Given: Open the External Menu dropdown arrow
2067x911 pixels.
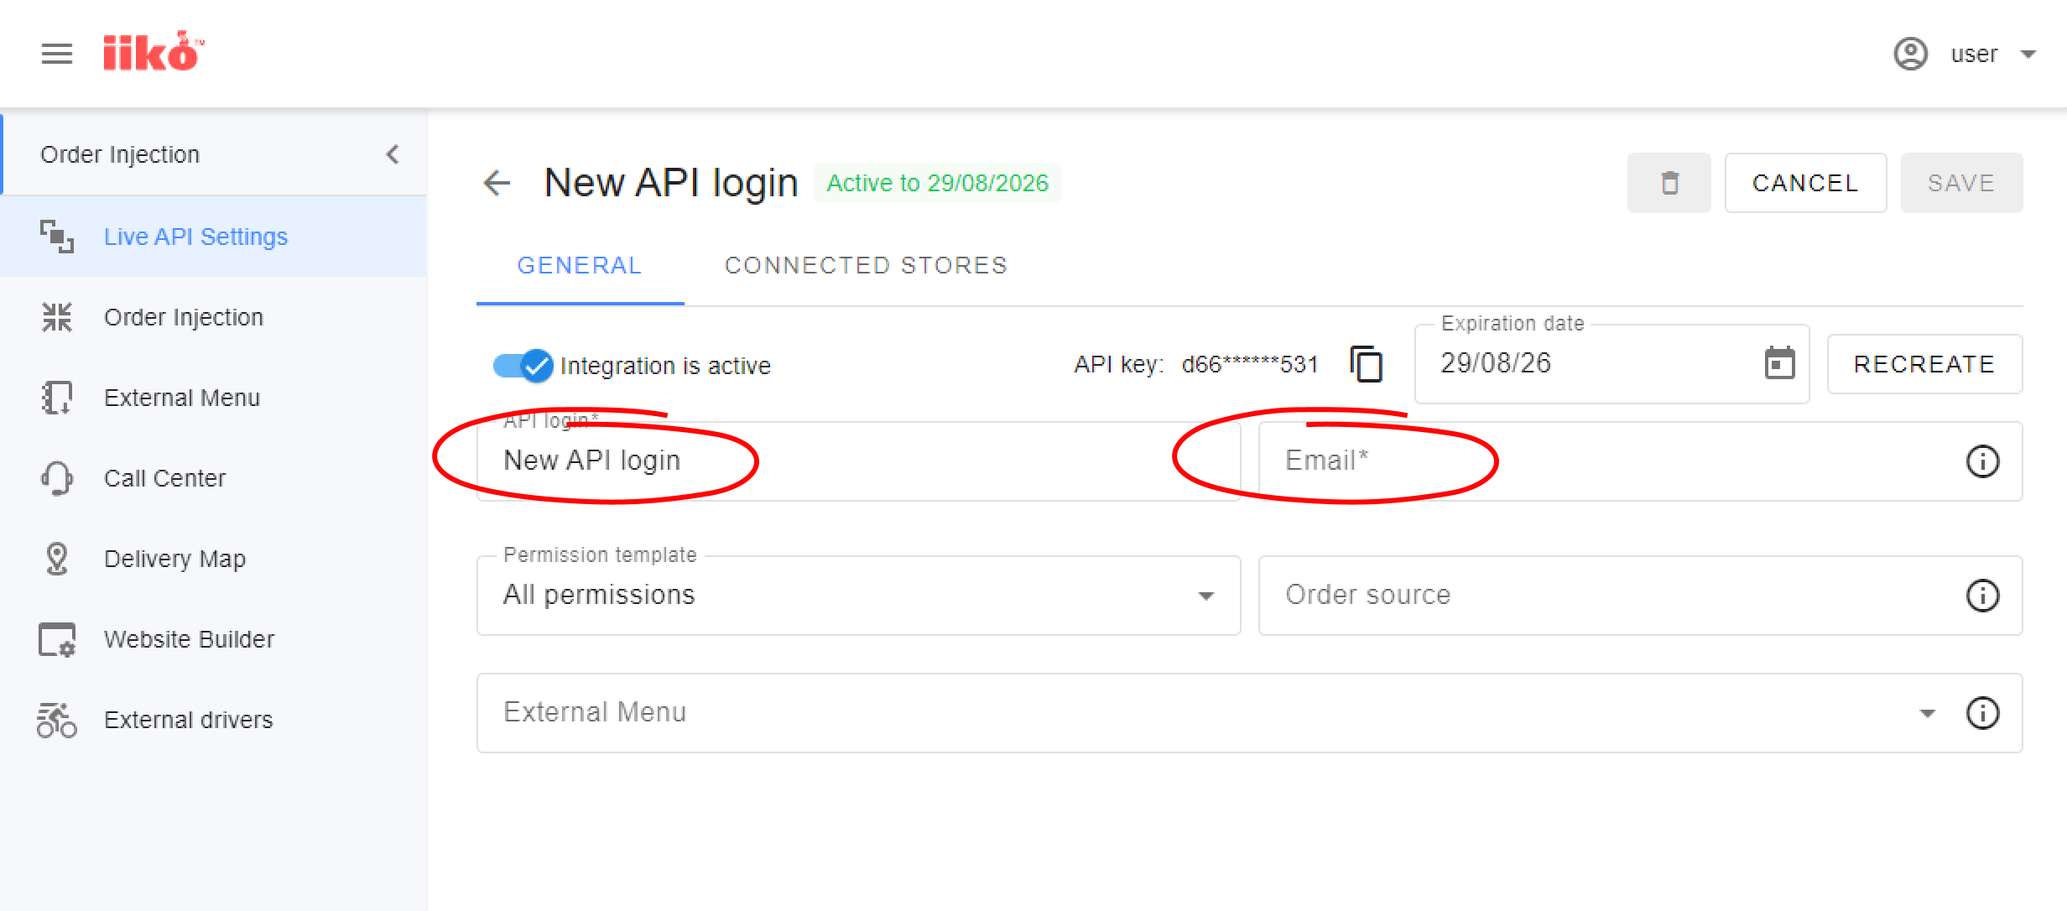Looking at the screenshot, I should point(1927,713).
